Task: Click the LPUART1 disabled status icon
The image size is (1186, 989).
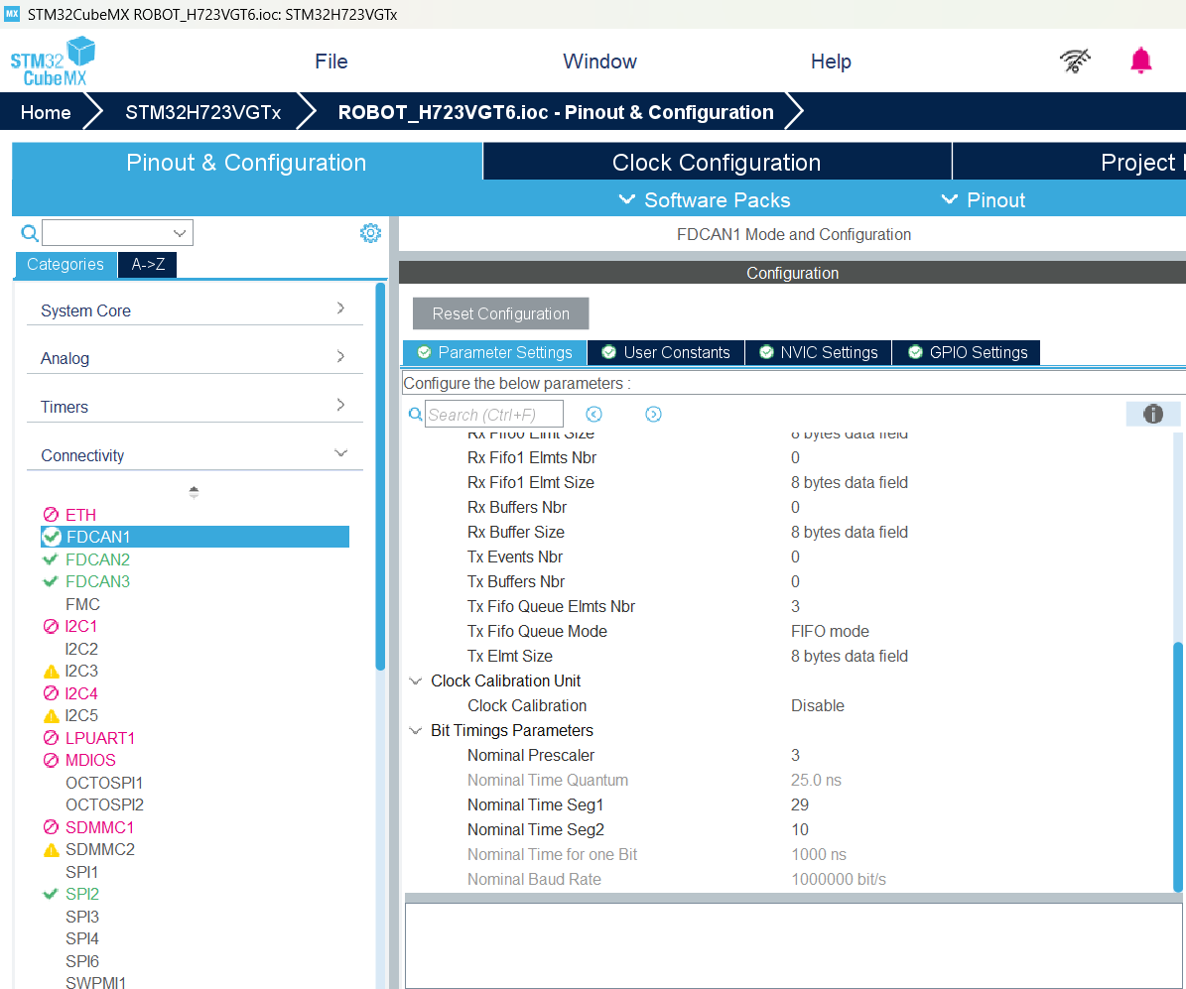Action: click(51, 738)
